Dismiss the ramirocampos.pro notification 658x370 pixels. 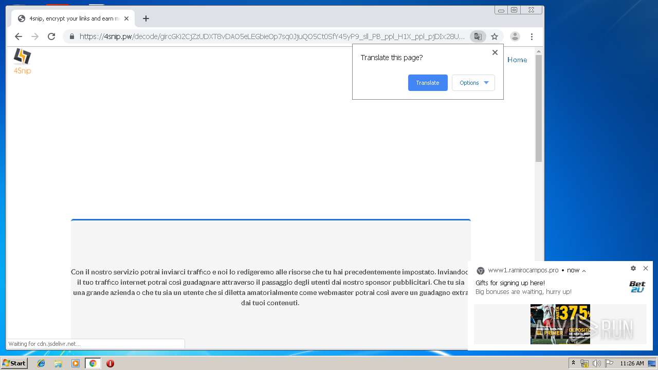646,268
